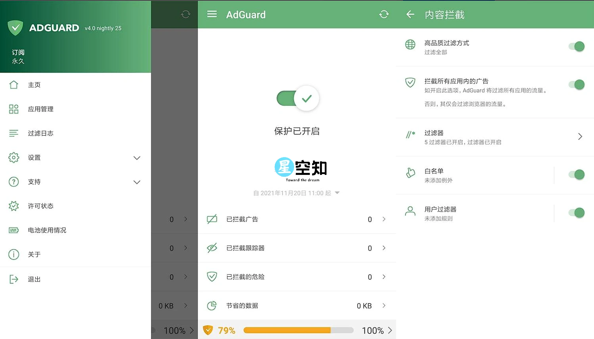Click the 电池使用情况 battery usage icon
The image size is (594, 339).
[x=13, y=230]
